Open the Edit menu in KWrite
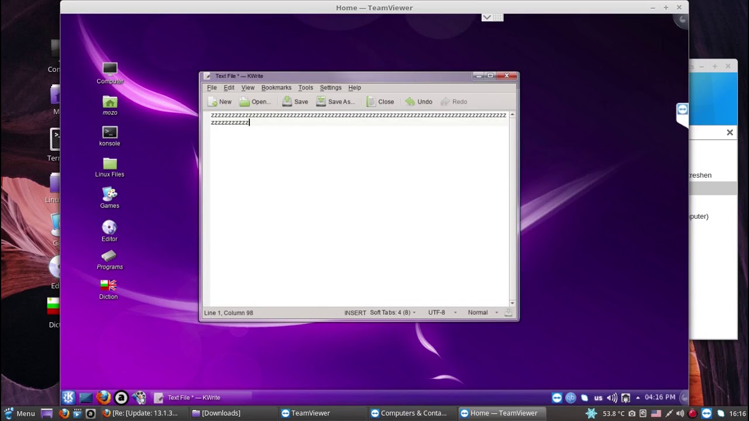Viewport: 749px width, 421px height. pos(229,88)
